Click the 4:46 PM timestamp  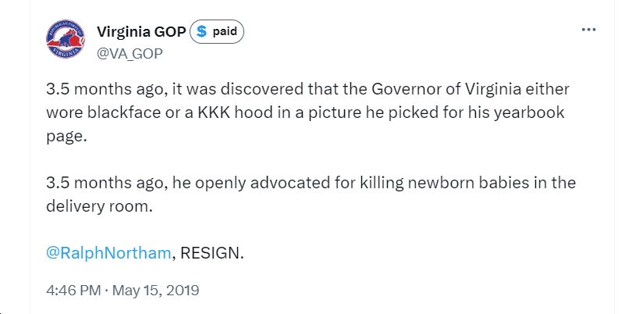point(74,291)
